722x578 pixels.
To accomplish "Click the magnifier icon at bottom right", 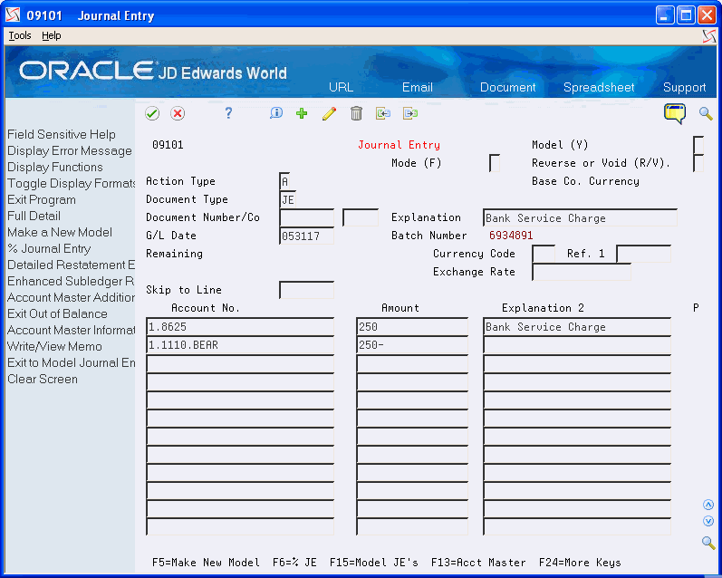I will [x=708, y=543].
